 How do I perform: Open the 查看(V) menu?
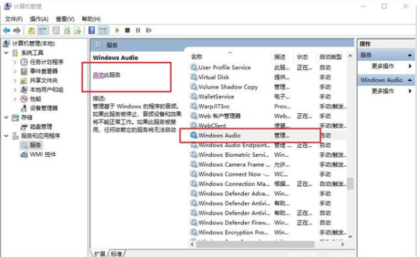[x=65, y=19]
